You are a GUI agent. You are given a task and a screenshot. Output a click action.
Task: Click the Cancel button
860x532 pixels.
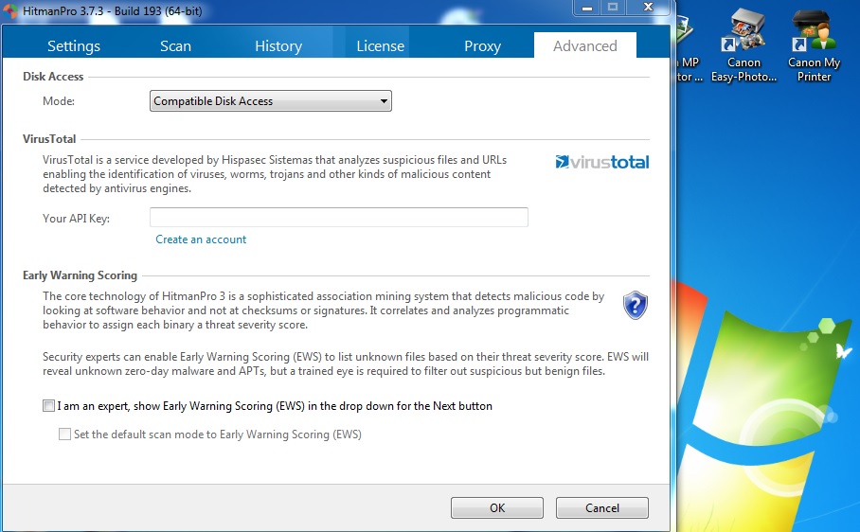click(x=602, y=508)
